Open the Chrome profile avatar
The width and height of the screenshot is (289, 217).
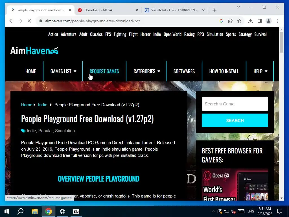(269, 21)
